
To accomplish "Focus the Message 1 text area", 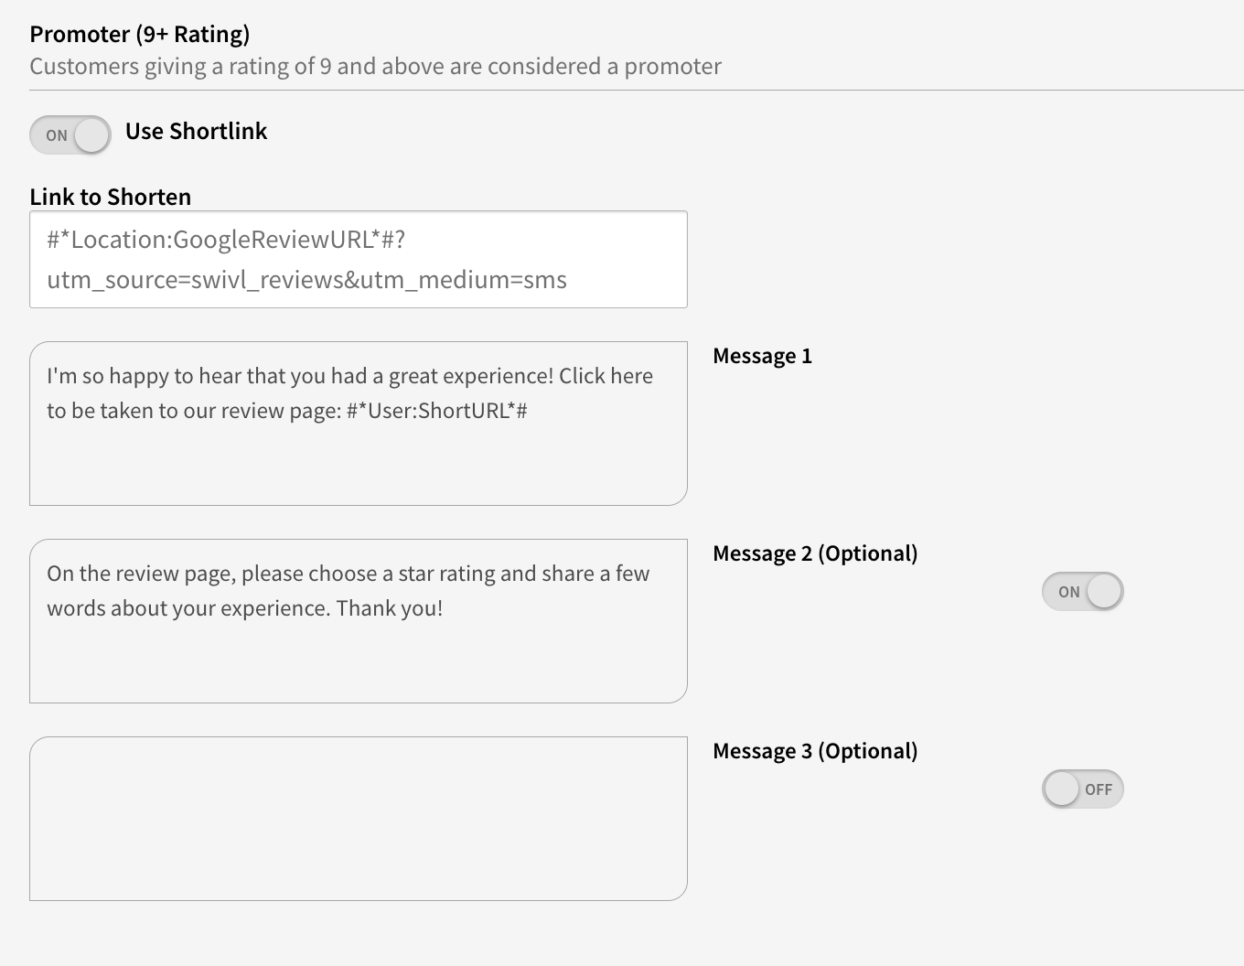I will [358, 457].
